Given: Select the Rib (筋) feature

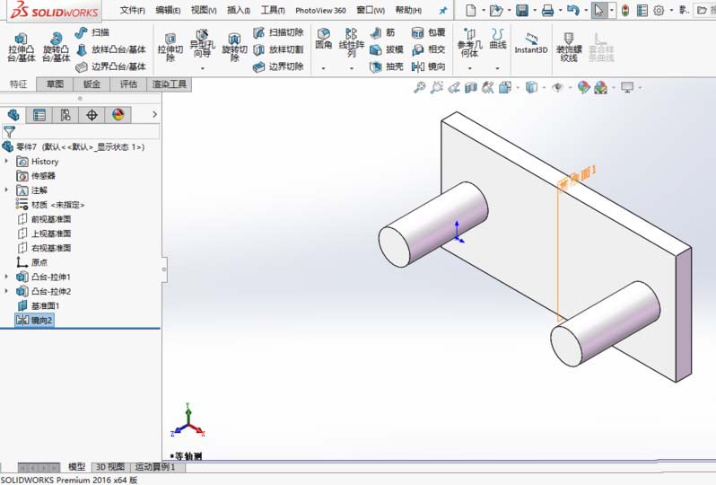Looking at the screenshot, I should pos(382,32).
